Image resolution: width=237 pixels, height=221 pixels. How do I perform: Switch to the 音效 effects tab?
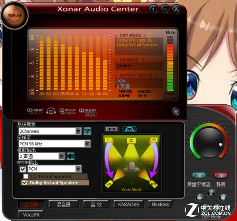tap(96, 205)
